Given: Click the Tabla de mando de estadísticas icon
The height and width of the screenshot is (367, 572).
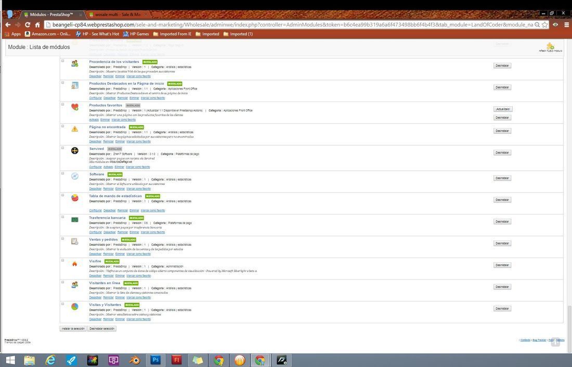Looking at the screenshot, I should pyautogui.click(x=75, y=198).
